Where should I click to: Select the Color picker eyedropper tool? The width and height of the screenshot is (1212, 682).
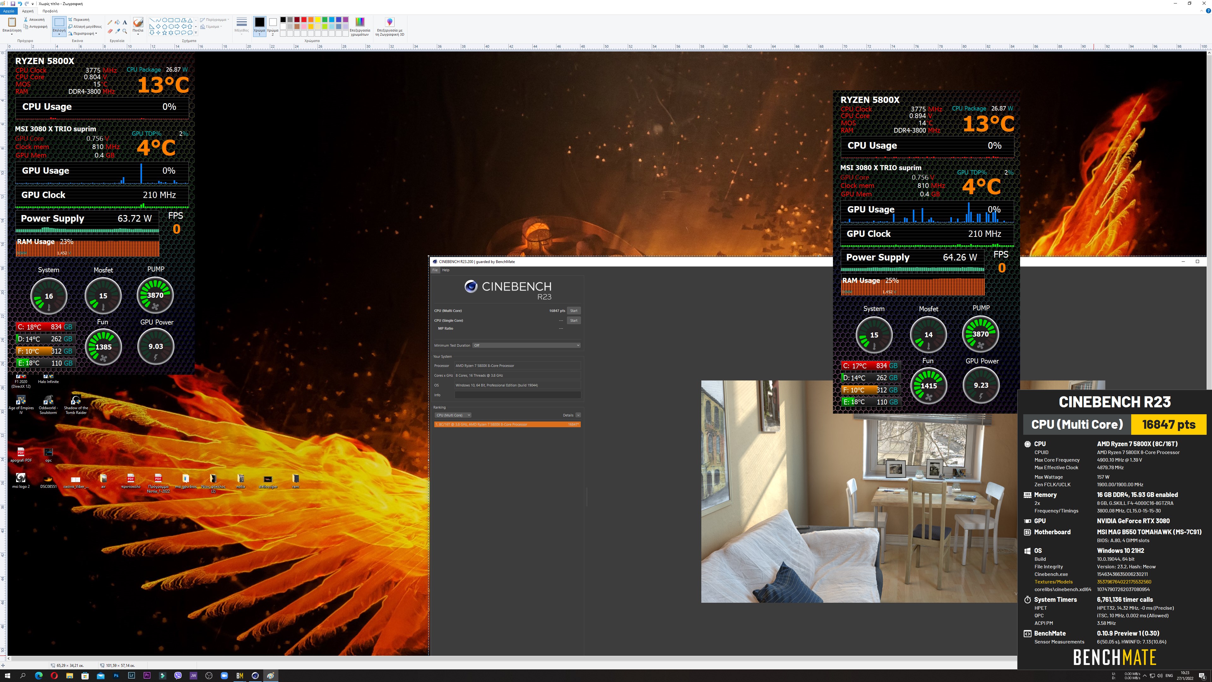(x=117, y=31)
